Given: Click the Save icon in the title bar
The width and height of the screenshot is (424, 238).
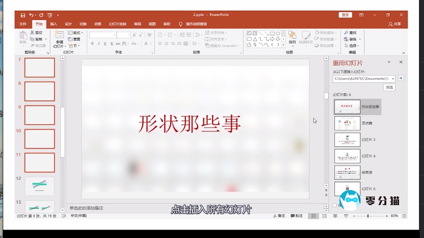Looking at the screenshot, I should [23, 15].
